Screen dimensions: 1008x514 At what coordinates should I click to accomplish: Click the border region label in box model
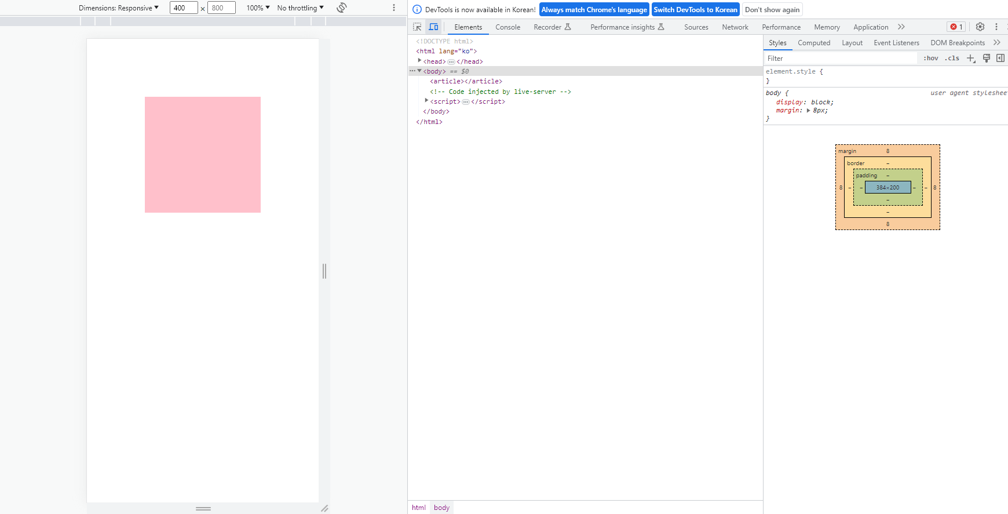coord(856,163)
